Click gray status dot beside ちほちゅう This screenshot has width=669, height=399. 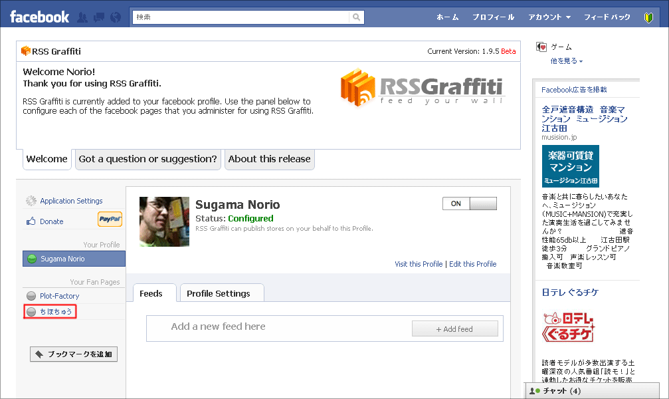click(x=31, y=312)
